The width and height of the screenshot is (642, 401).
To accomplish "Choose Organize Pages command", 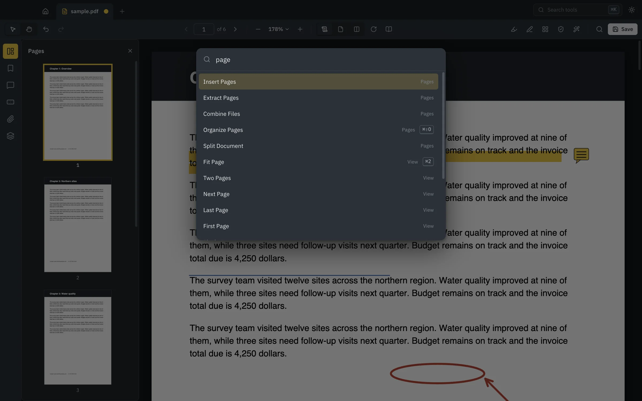I will [318, 130].
